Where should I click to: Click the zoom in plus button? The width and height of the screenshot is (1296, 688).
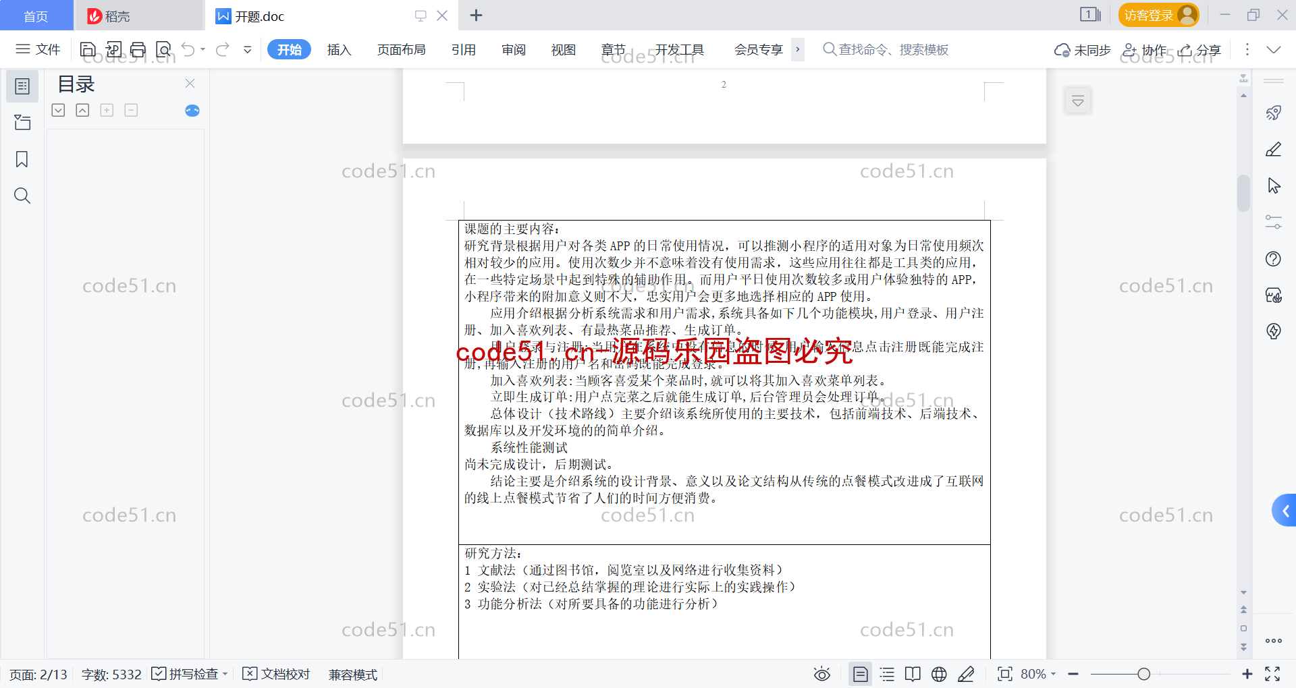point(1247,674)
